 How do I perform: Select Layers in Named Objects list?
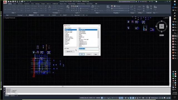(x=66, y=33)
